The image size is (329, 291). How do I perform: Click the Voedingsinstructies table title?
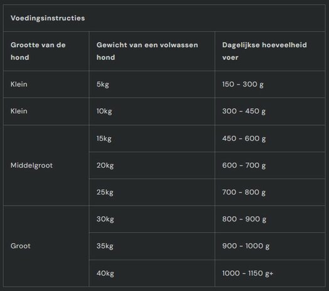click(x=48, y=18)
